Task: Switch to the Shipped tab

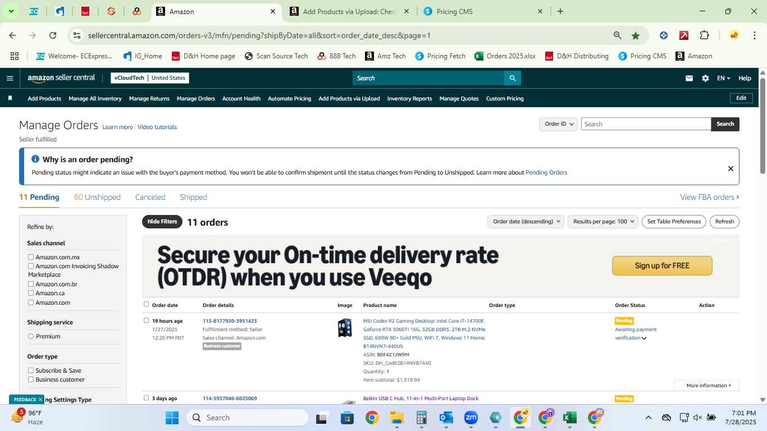Action: 193,197
